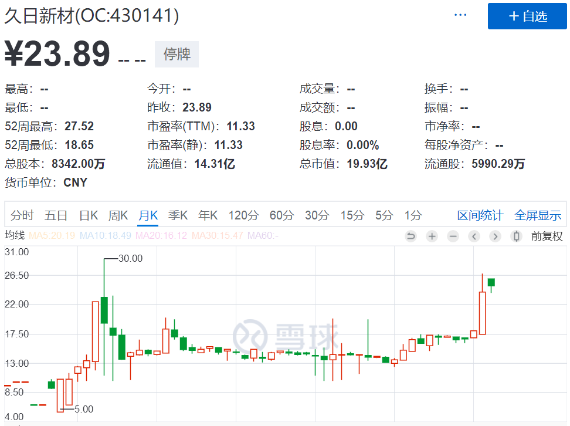Pan chart right with the right arrow
570x426 pixels.
click(495, 236)
